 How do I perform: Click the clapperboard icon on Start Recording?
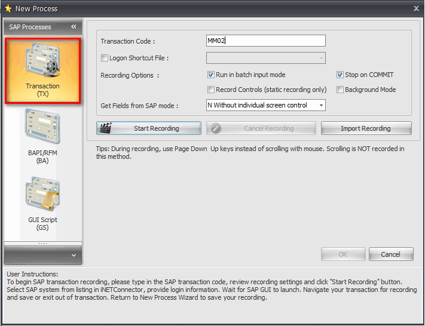(107, 128)
